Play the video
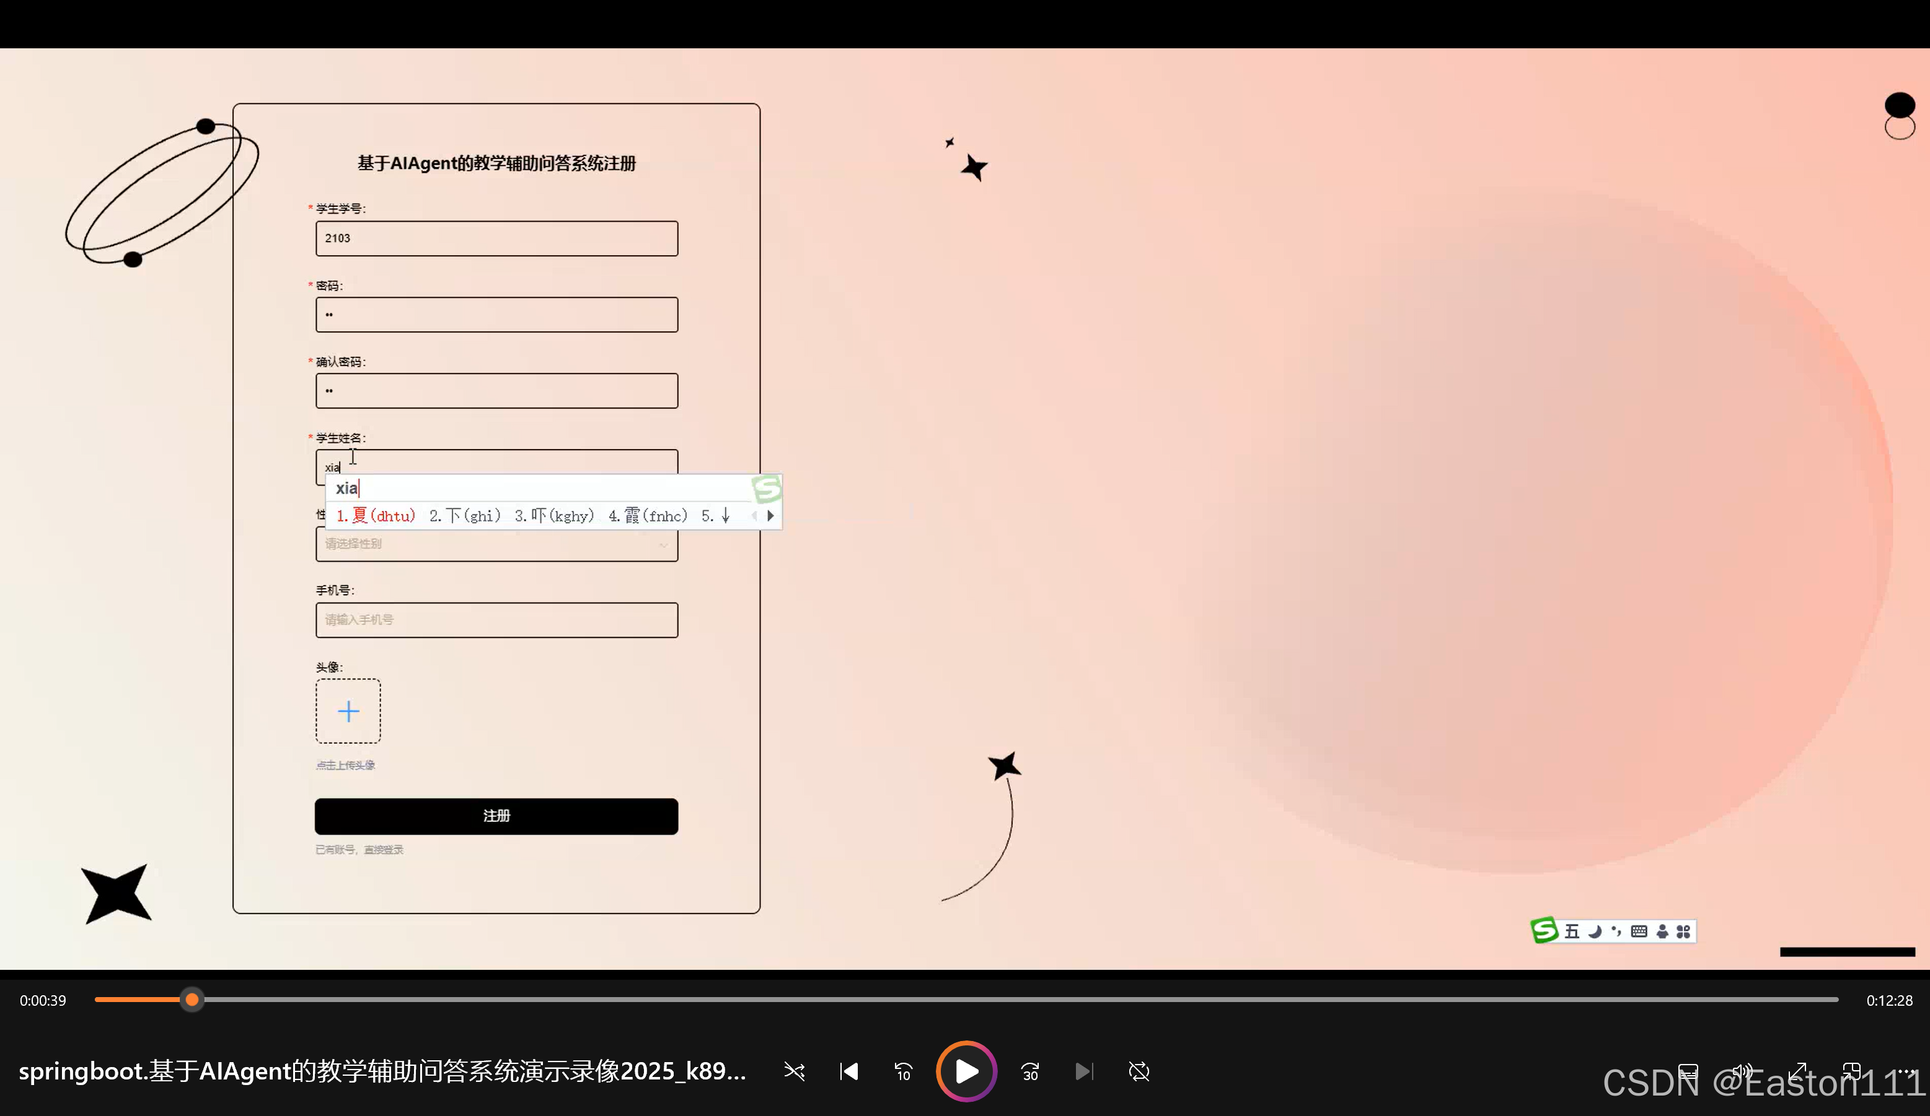Image resolution: width=1930 pixels, height=1116 pixels. pos(966,1071)
